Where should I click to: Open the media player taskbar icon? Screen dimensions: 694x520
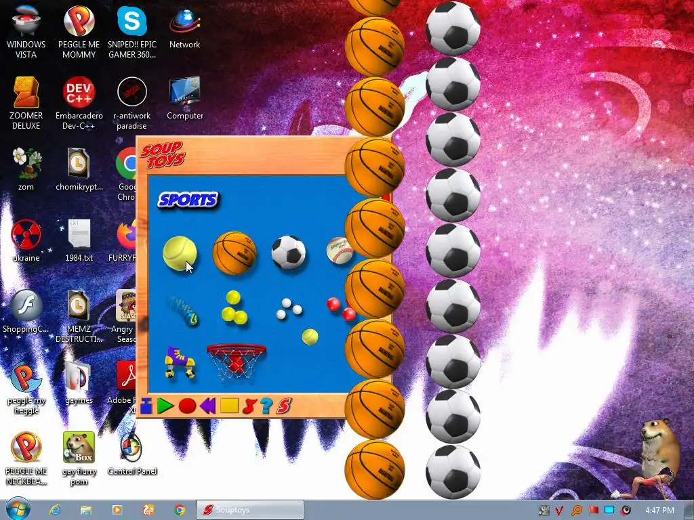(x=117, y=510)
